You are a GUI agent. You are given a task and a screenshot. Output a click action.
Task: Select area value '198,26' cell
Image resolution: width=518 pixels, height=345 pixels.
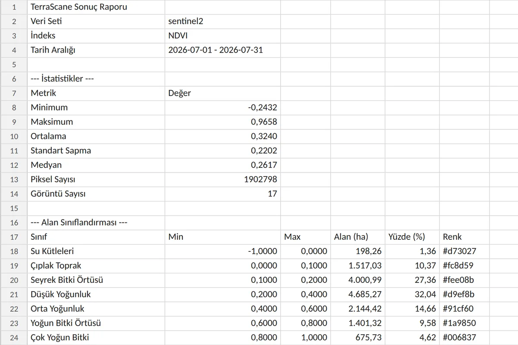[x=358, y=251]
